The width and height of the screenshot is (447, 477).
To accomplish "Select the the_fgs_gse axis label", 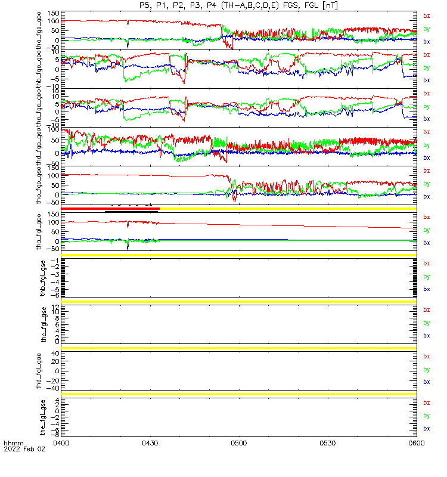I will (39, 185).
